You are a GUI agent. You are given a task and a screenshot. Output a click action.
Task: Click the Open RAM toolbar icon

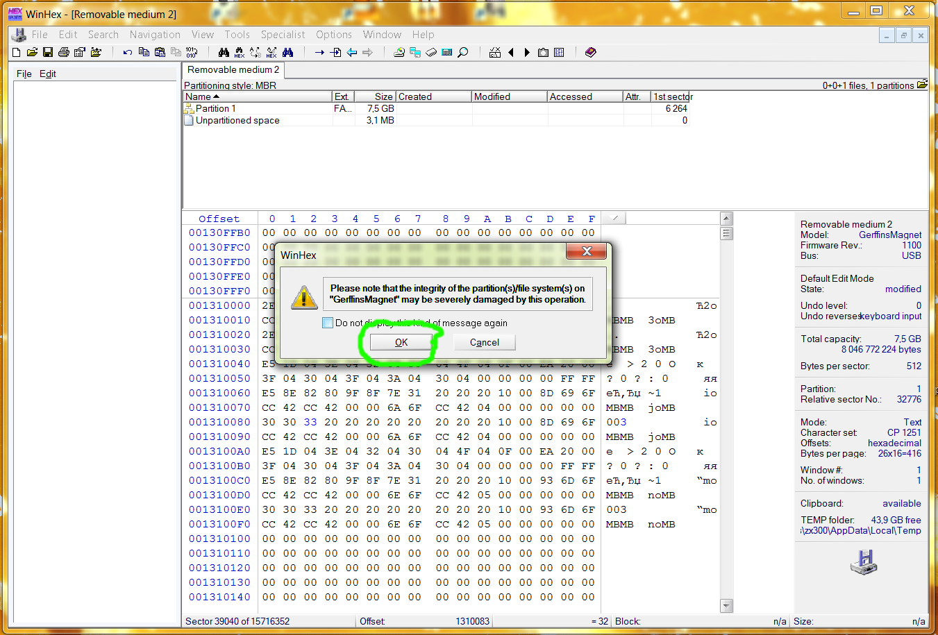pos(430,52)
